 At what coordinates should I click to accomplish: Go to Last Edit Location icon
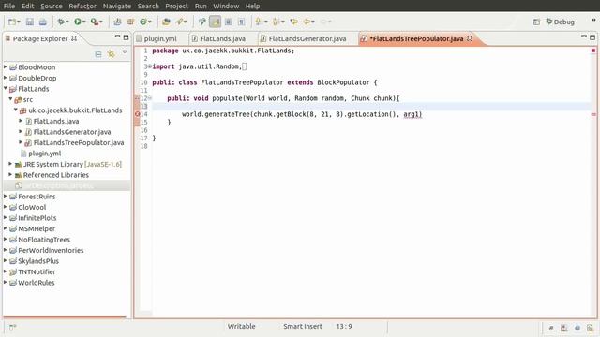[293, 22]
